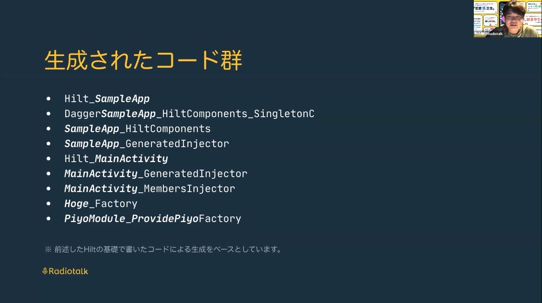Screen dimensions: 542x303
Task: Click the Radiotalk microphone logo icon
Action: (45, 271)
